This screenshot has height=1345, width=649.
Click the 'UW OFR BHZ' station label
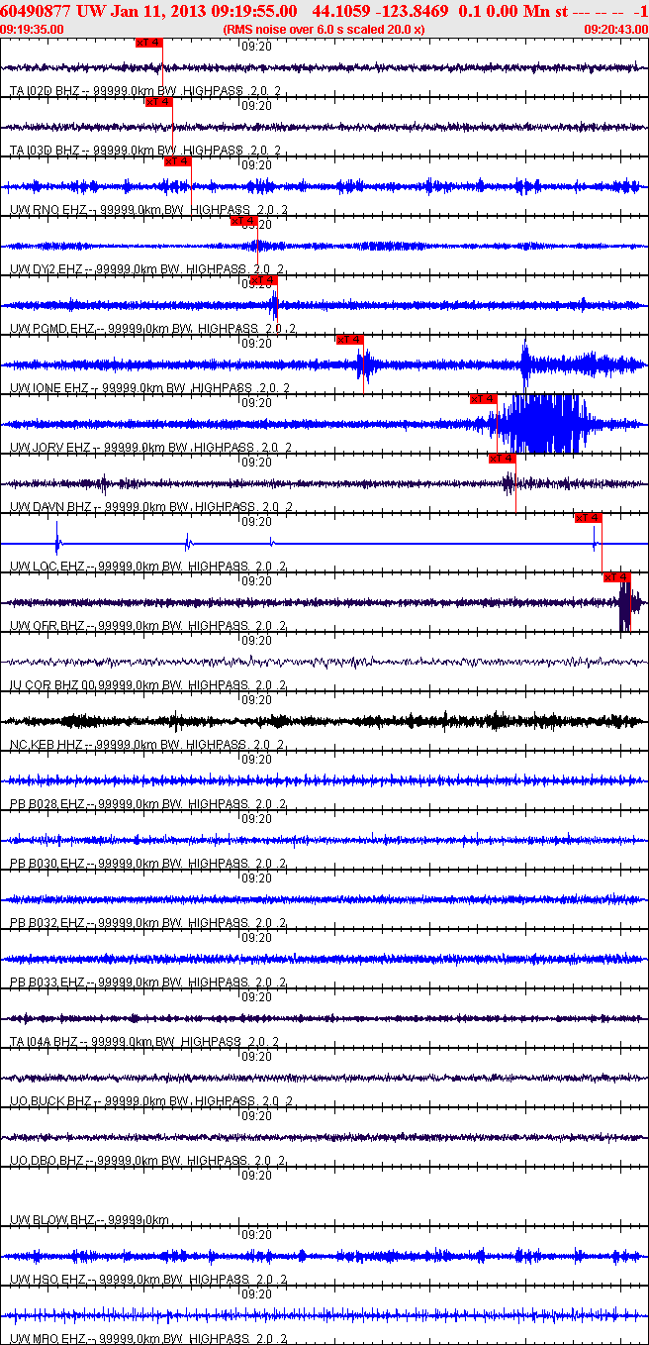click(47, 626)
